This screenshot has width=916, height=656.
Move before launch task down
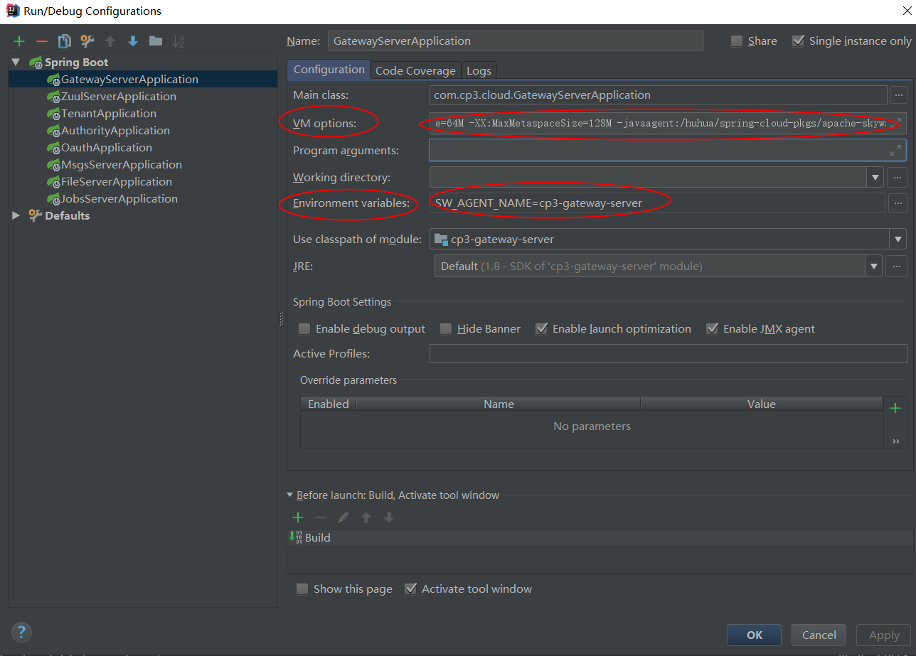coord(389,517)
